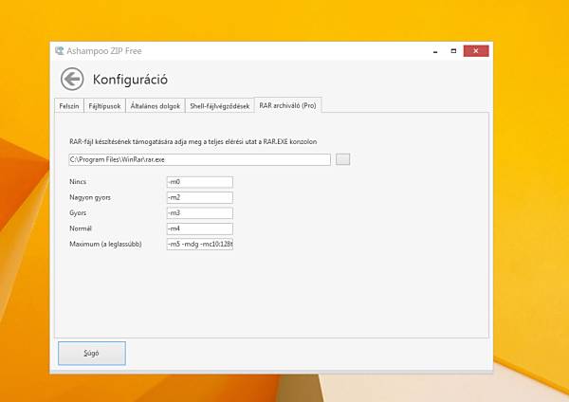Click the 'Gyors' label
569x402 pixels.
(x=78, y=212)
